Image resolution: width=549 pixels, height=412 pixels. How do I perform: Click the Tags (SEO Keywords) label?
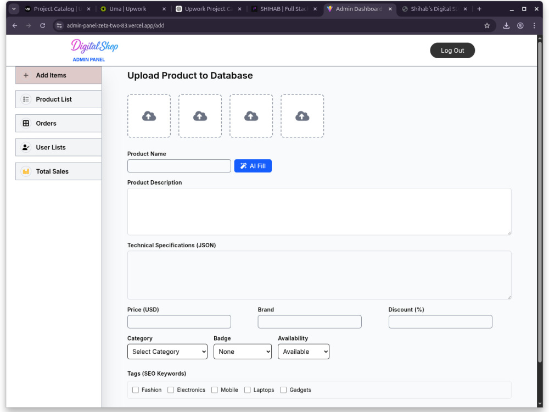click(x=156, y=374)
